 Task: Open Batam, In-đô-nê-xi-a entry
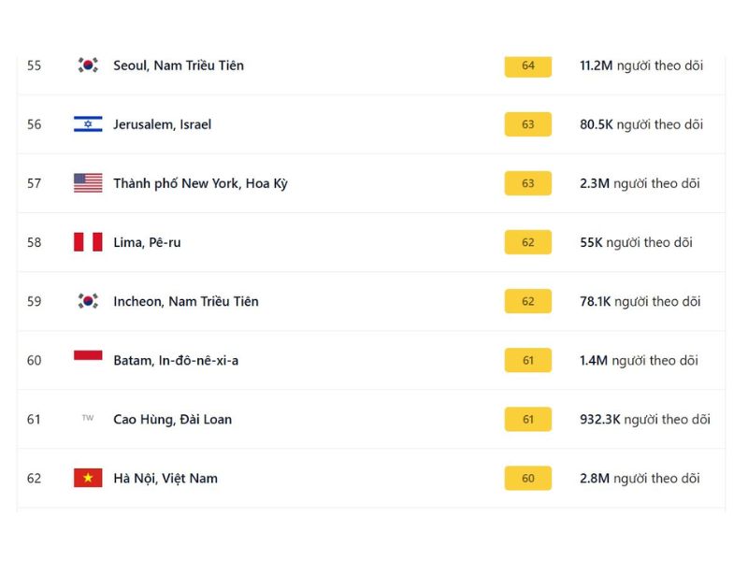(x=176, y=360)
